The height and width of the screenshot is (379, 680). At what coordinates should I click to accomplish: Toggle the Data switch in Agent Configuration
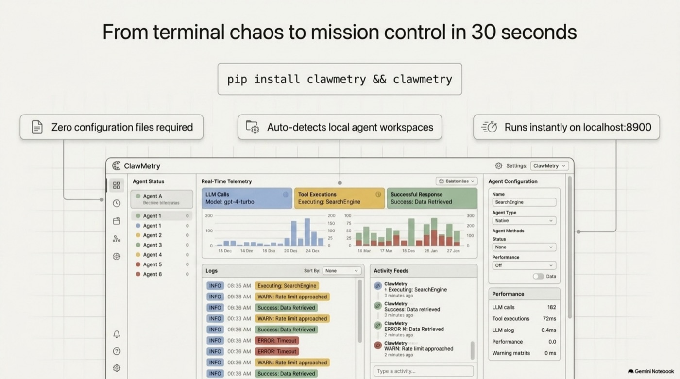(538, 276)
